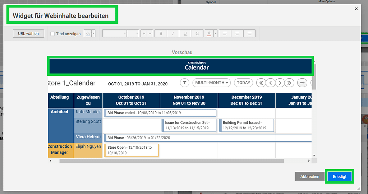Click the scroll-left arrow of preview
This screenshot has width=368, height=194.
click(50, 161)
